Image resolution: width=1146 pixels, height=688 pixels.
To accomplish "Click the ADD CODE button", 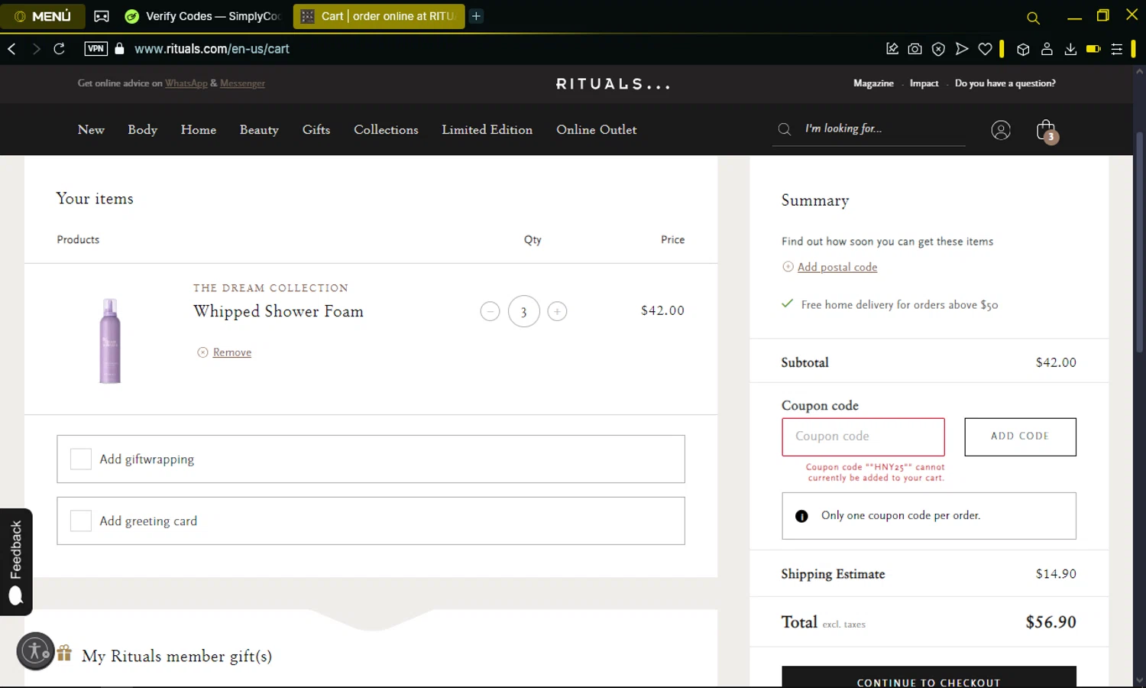I will click(1020, 436).
